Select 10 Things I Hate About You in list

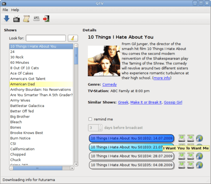41,47
